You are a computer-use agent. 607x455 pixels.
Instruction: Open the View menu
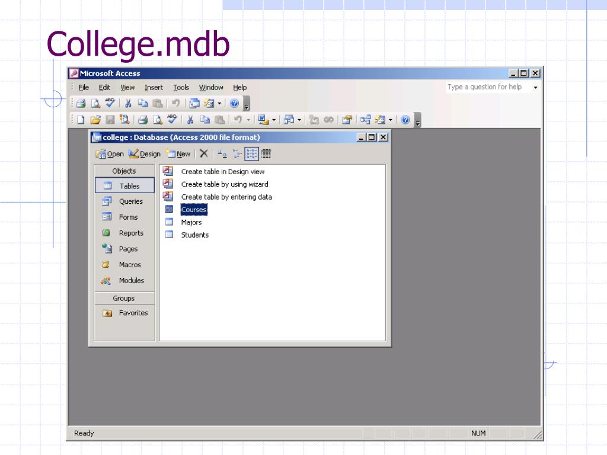coord(127,88)
